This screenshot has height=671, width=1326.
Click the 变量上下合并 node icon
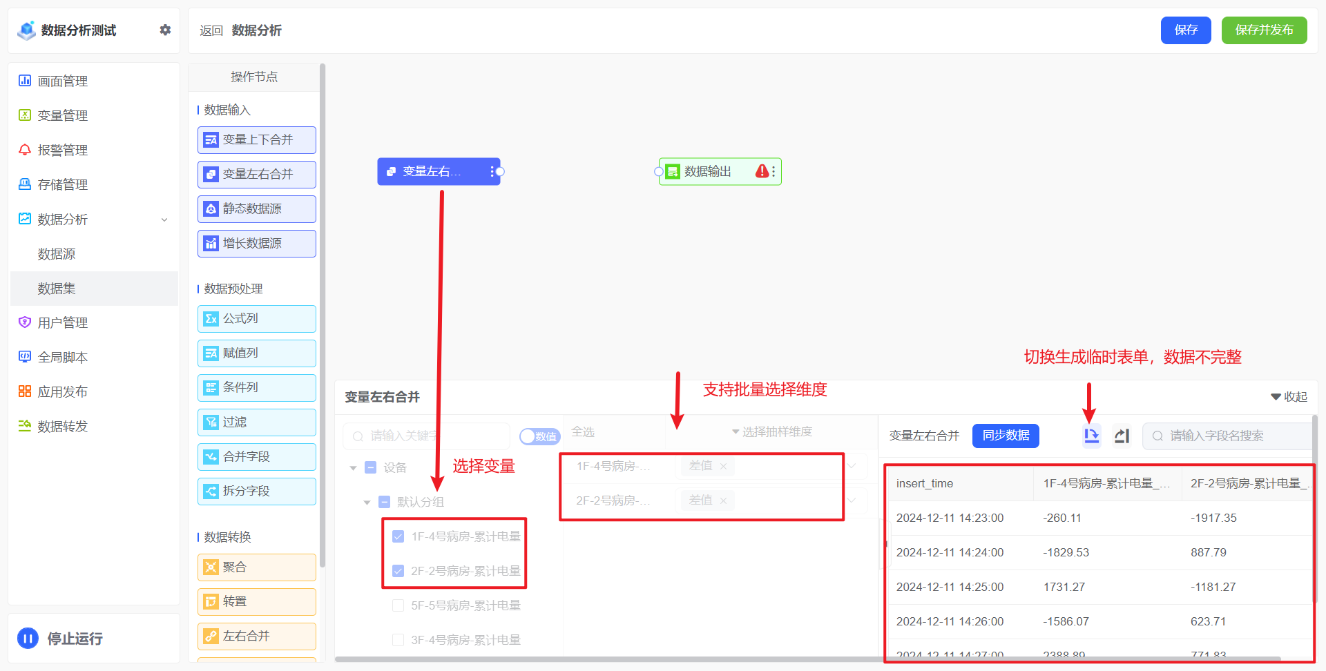point(211,140)
